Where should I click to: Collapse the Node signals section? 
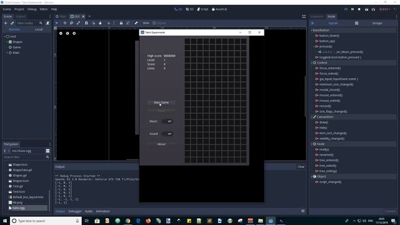coord(311,144)
